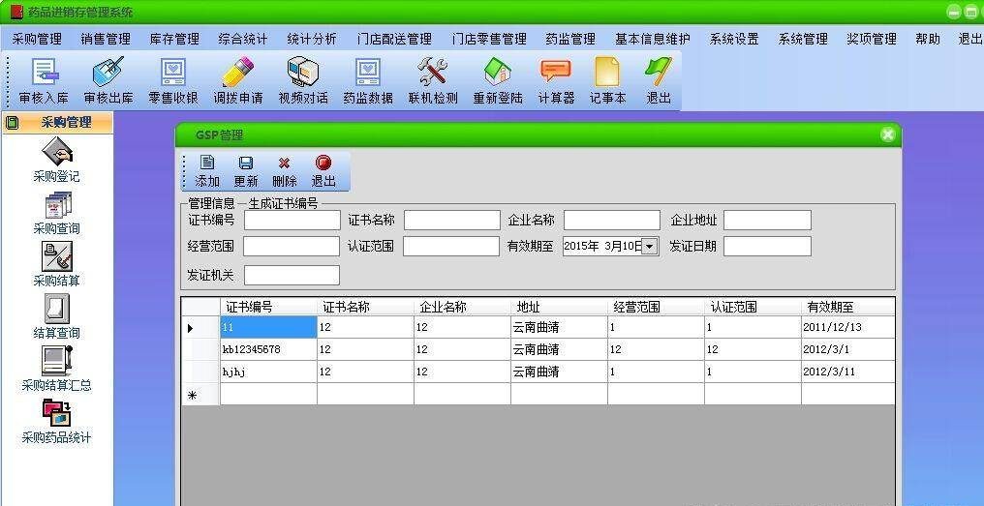Open the 采购管理 menu

[37, 39]
